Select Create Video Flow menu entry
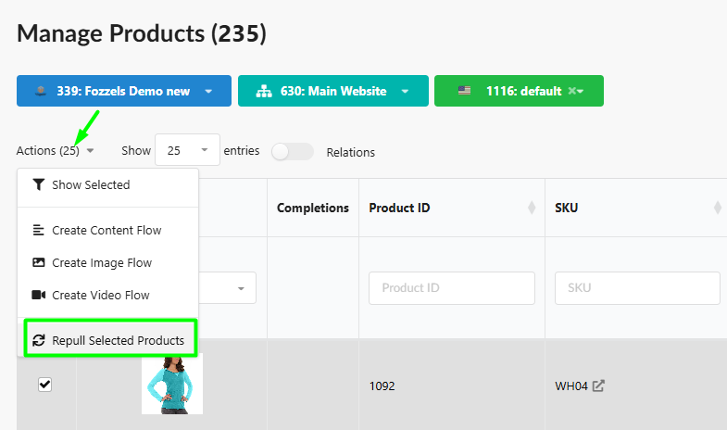The image size is (727, 430). point(107,295)
